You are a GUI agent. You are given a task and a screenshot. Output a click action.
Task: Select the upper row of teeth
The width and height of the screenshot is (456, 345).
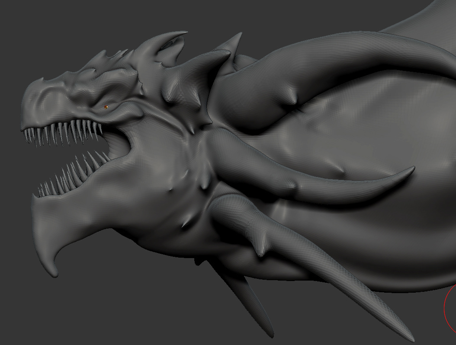coord(65,131)
